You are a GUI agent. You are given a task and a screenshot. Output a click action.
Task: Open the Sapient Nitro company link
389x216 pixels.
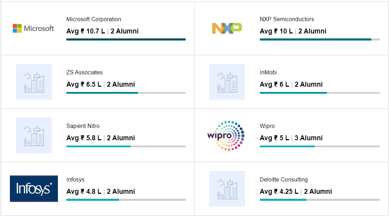tap(83, 126)
